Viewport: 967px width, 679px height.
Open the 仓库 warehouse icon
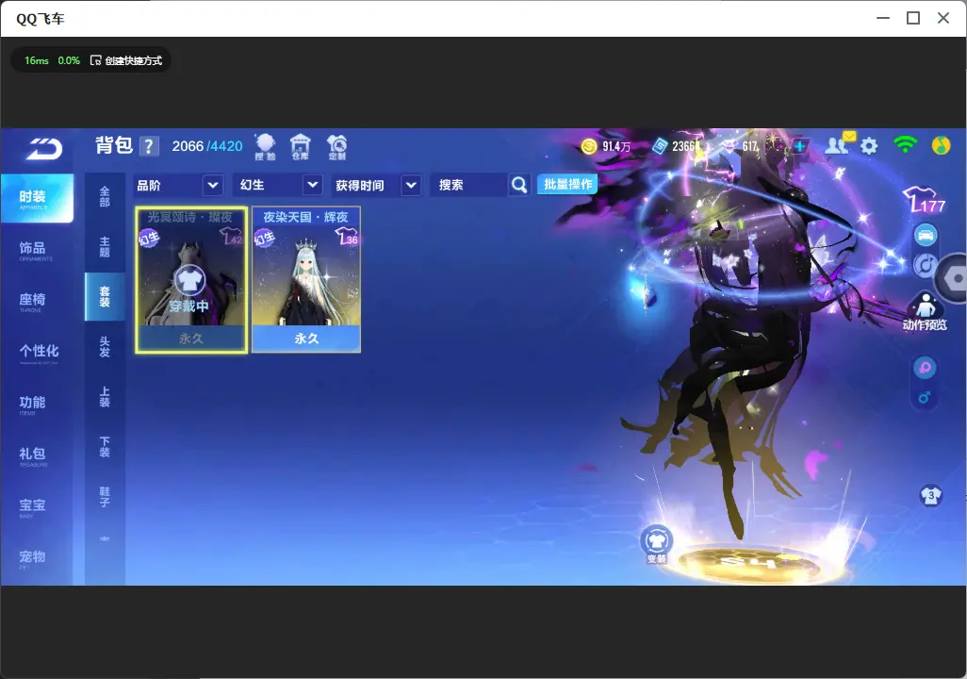coord(301,147)
